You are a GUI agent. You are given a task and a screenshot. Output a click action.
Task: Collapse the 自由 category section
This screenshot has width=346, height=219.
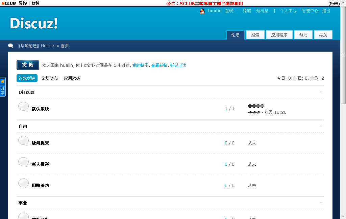[321, 126]
